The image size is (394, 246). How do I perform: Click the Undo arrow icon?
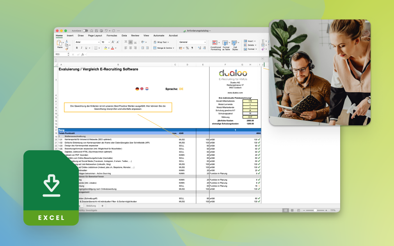click(106, 31)
